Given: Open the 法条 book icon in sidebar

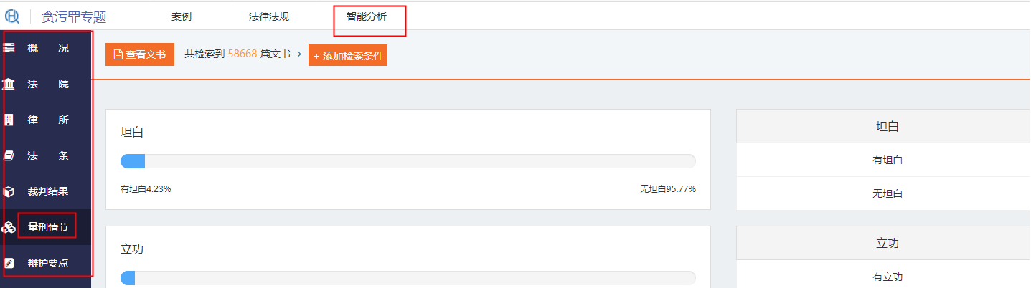Looking at the screenshot, I should pyautogui.click(x=9, y=155).
